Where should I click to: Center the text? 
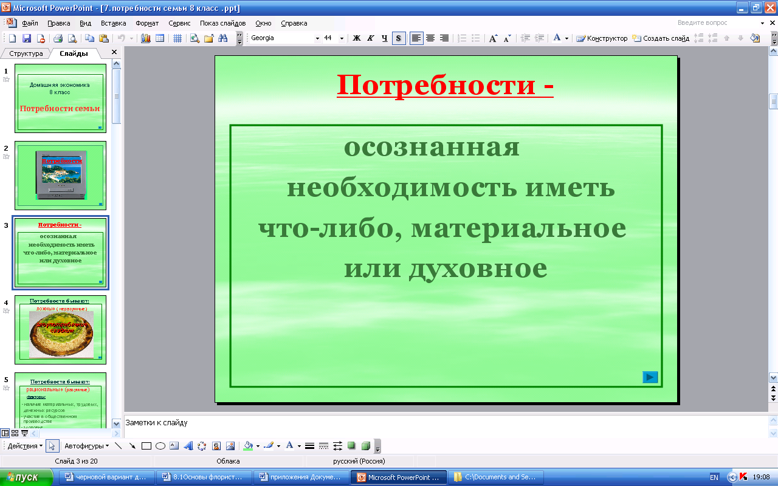430,38
